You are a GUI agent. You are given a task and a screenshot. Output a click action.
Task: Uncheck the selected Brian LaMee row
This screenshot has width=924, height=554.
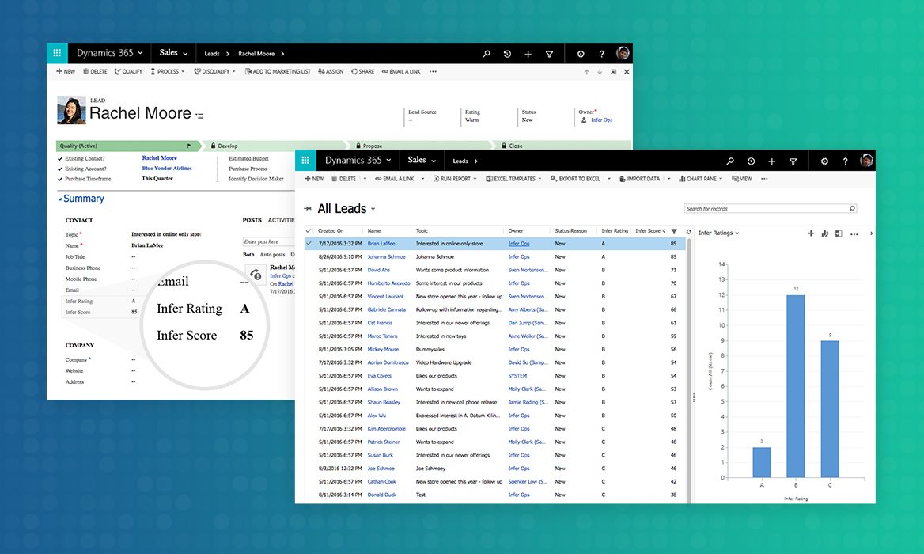(309, 244)
